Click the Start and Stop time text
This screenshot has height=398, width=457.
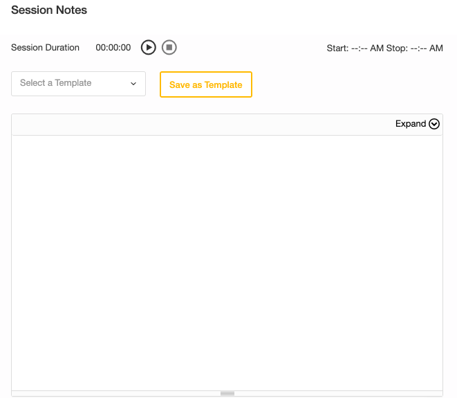coord(384,48)
